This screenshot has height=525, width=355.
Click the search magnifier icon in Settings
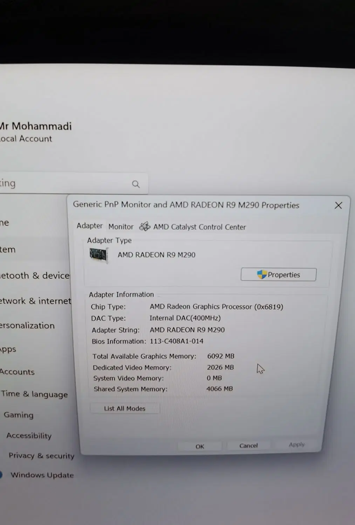point(136,184)
